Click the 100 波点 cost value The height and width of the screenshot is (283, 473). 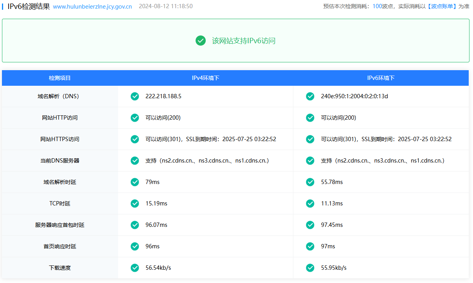pos(377,7)
